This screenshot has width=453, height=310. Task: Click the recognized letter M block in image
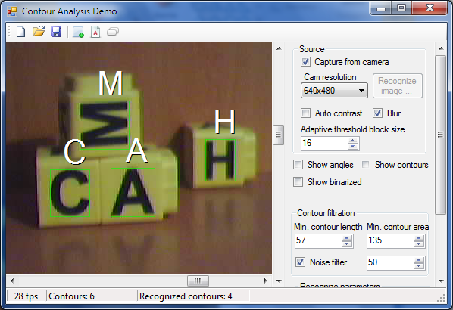(x=105, y=125)
